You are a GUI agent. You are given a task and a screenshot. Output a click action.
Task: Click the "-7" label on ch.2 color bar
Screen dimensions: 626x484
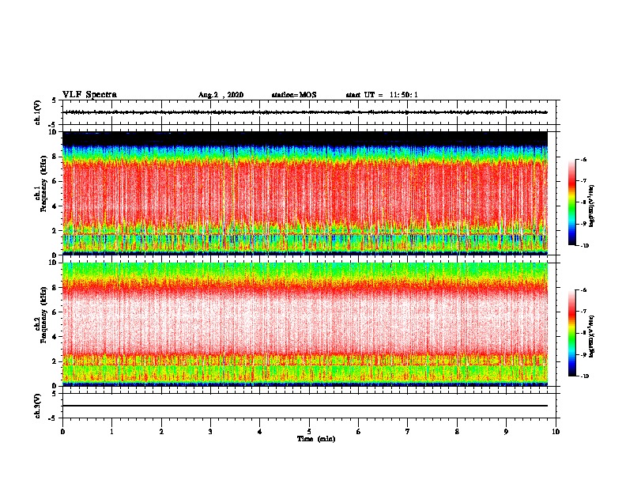(583, 312)
